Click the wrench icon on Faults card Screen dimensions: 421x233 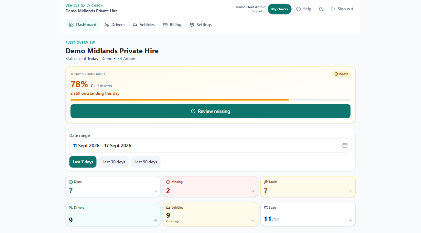click(266, 182)
